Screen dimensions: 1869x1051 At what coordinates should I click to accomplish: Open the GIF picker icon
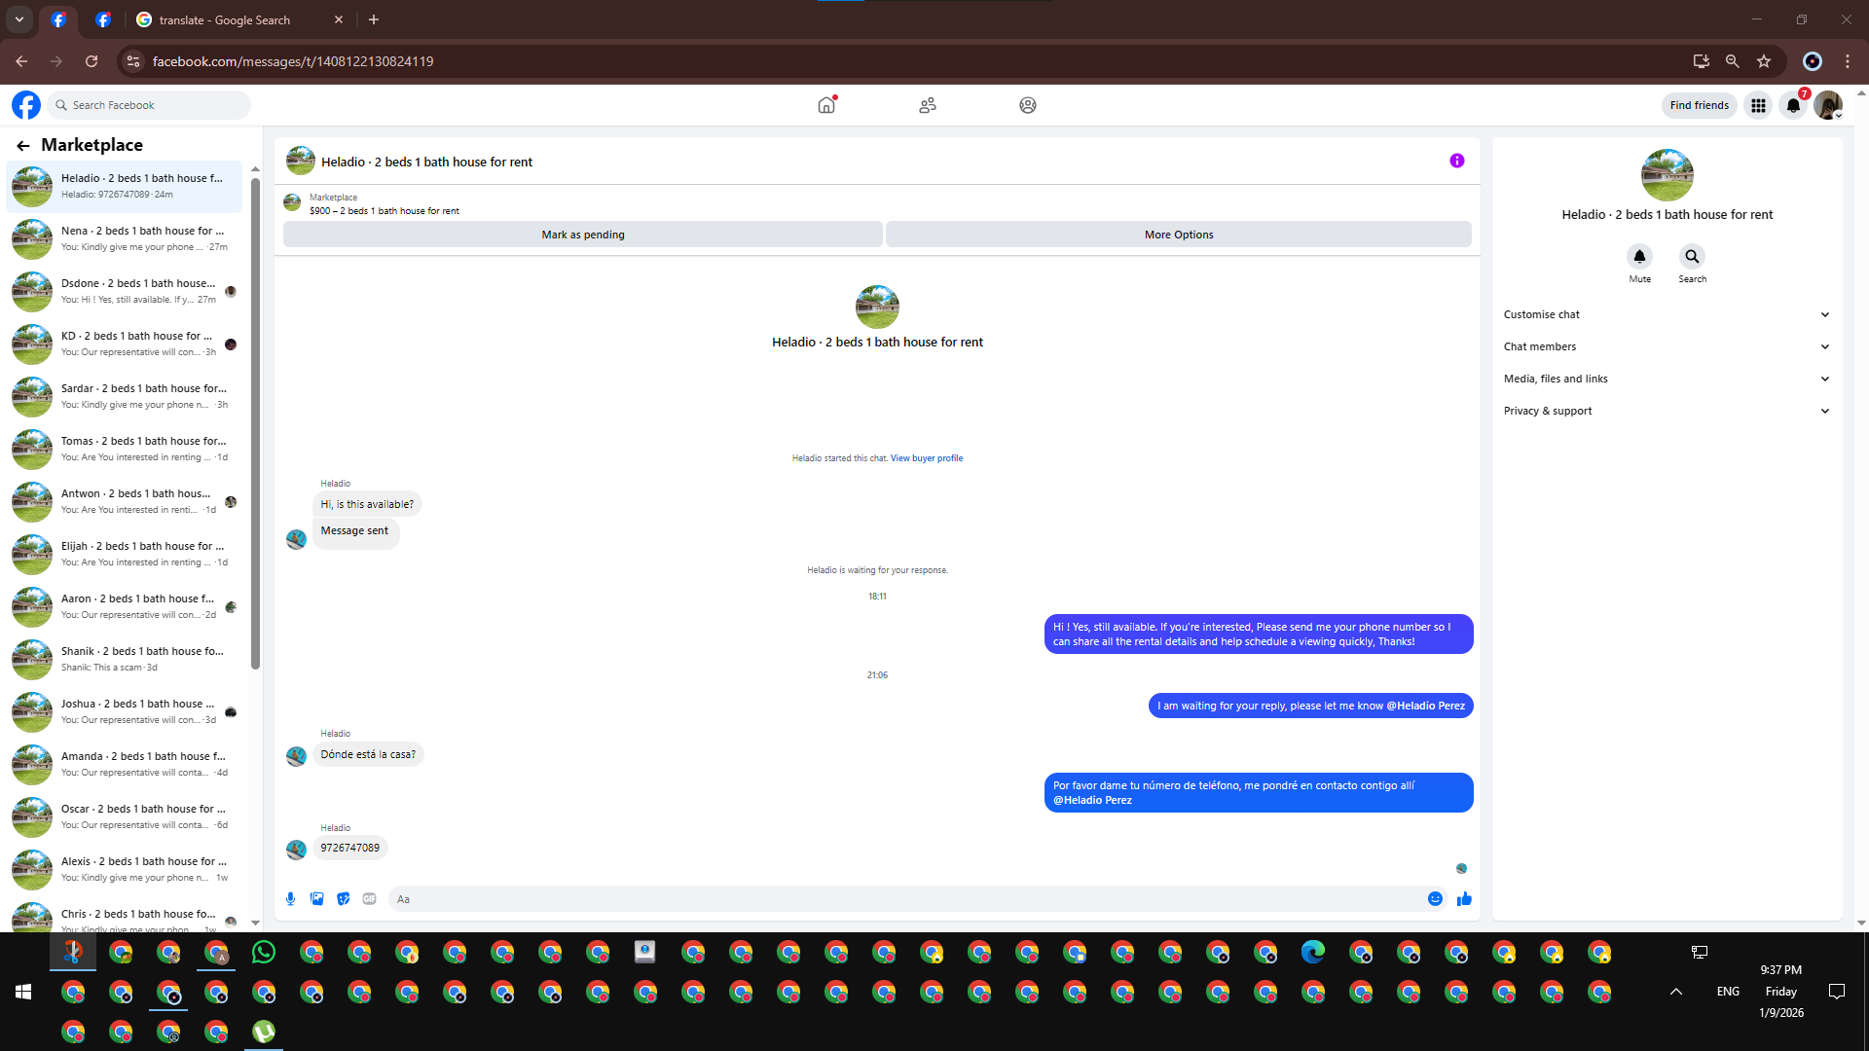tap(369, 899)
